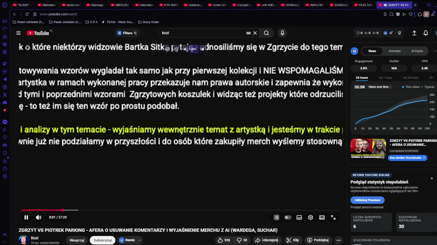Share the video via Udostępnij

pos(267,240)
